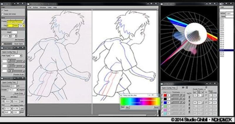This screenshot has height=124, width=235.
Task: Click the Brightness slider track
Action: [16, 61]
